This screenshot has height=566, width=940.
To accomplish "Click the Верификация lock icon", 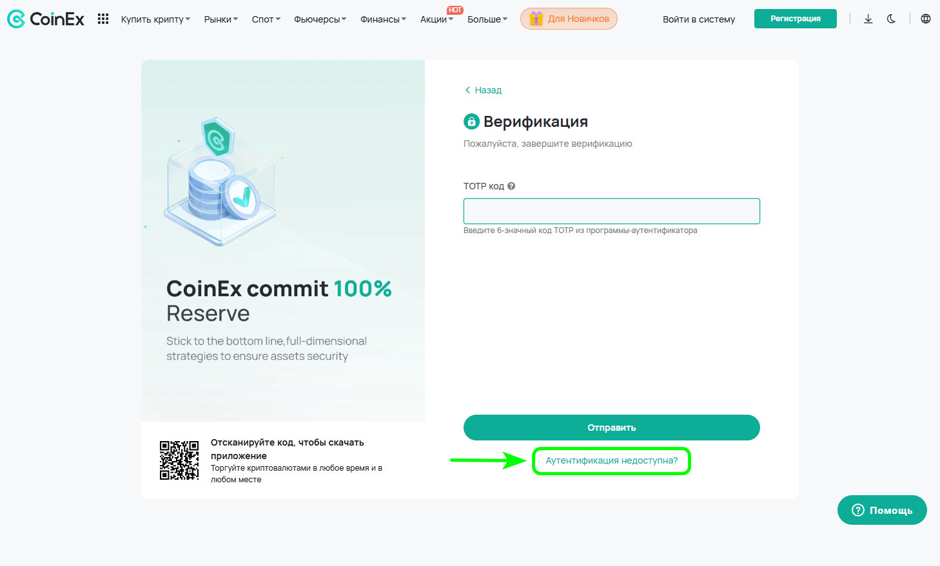I will click(471, 121).
